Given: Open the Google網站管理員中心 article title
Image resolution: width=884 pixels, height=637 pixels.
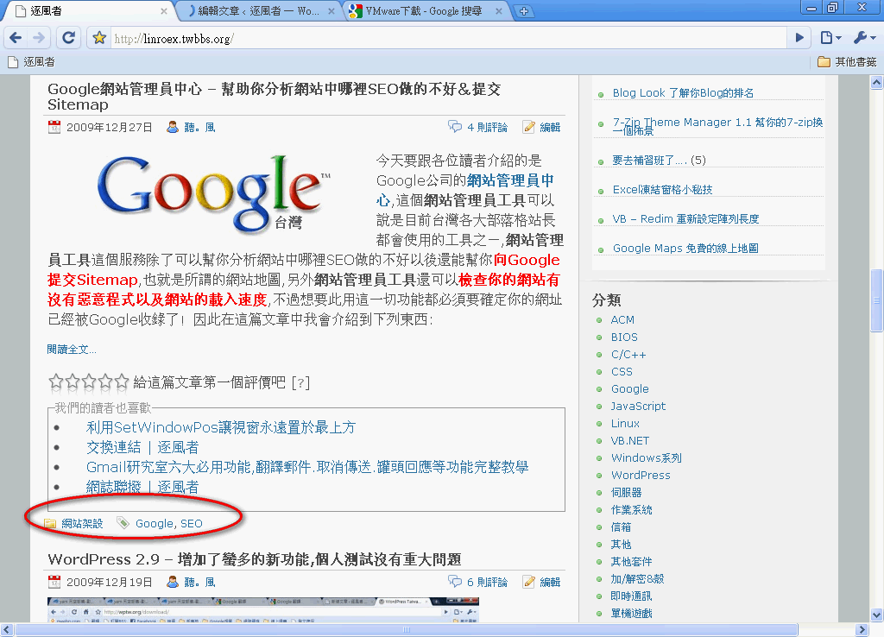Looking at the screenshot, I should point(274,97).
